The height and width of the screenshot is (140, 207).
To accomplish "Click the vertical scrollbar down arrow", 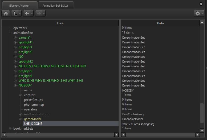I will coord(202,130).
